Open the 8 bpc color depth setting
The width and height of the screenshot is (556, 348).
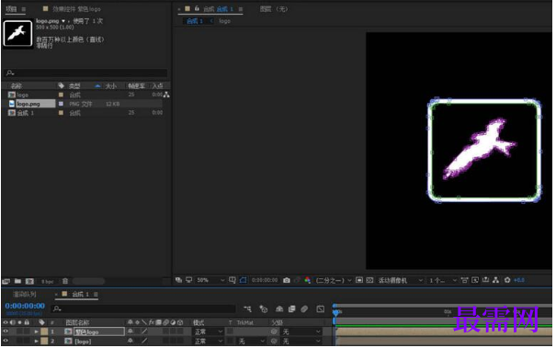pos(47,282)
